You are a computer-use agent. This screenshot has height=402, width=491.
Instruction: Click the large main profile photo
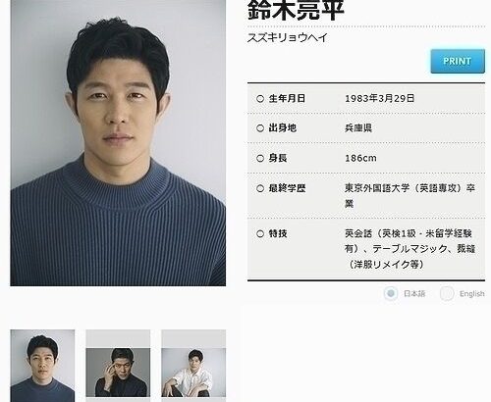118,143
